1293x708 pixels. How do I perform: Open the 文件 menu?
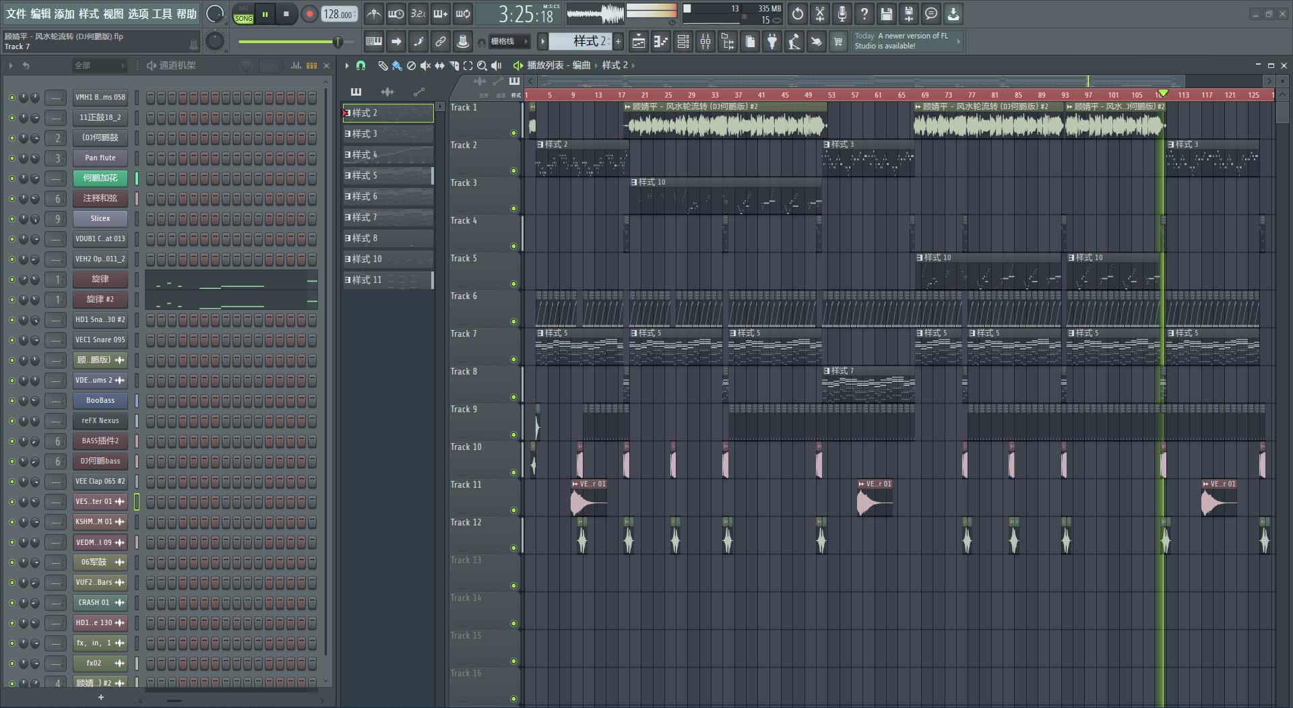(16, 13)
